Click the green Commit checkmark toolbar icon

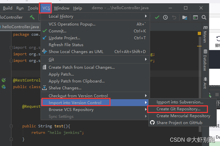click(157, 17)
